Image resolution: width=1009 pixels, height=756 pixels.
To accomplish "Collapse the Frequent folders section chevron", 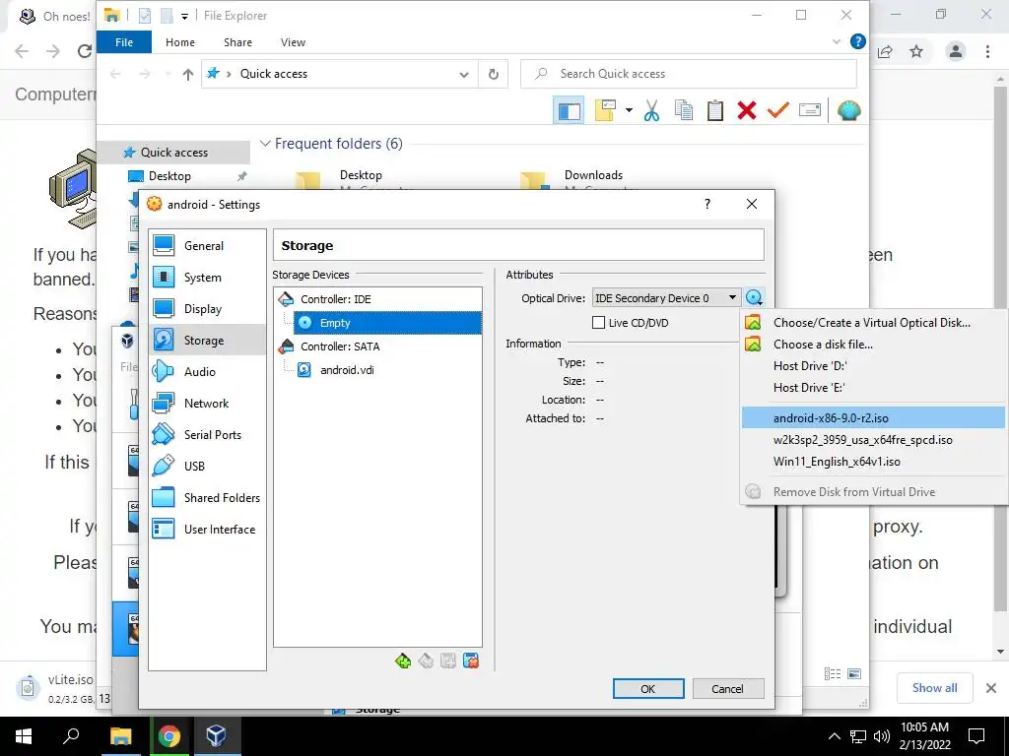I will (264, 144).
